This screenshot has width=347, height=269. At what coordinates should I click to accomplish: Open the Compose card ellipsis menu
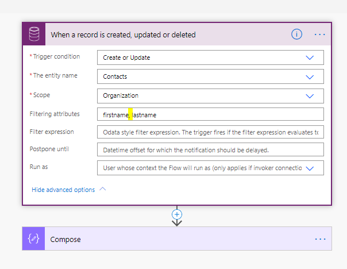pos(320,239)
